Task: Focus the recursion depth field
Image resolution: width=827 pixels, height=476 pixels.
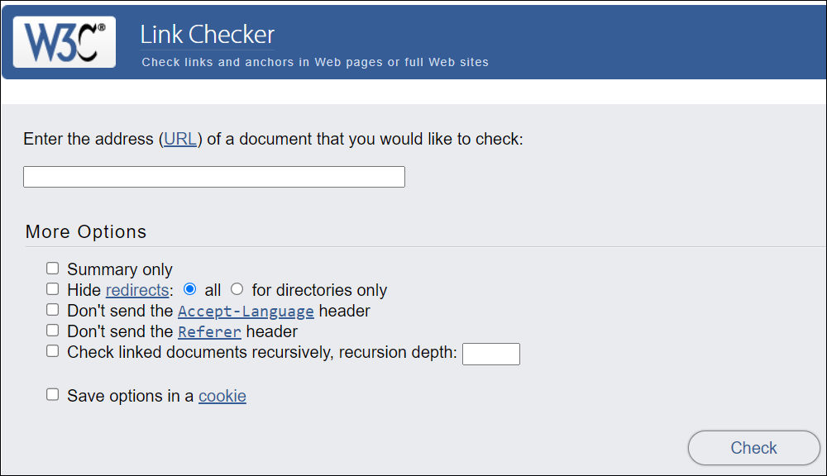Action: click(x=490, y=354)
